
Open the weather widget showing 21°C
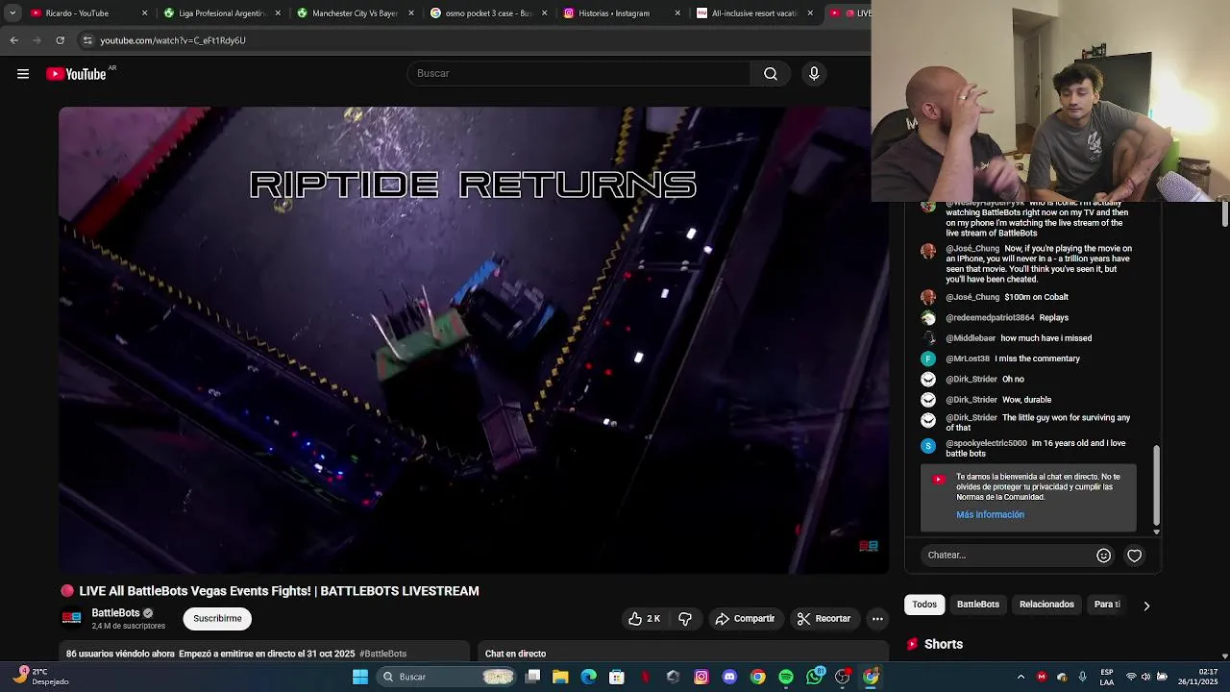coord(40,677)
